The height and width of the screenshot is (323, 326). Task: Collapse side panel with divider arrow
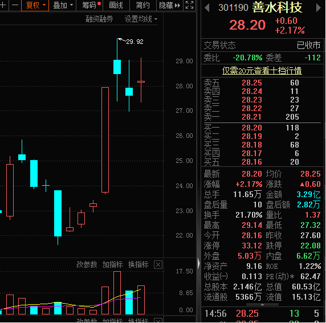click(199, 264)
